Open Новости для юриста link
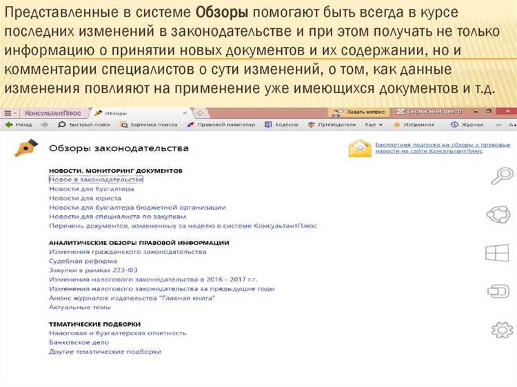 click(85, 198)
